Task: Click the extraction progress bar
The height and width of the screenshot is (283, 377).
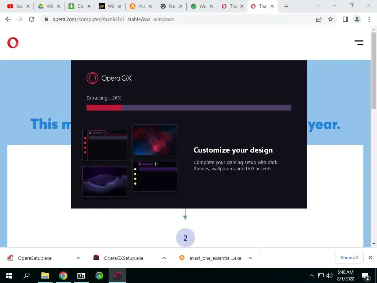Action: tap(189, 108)
